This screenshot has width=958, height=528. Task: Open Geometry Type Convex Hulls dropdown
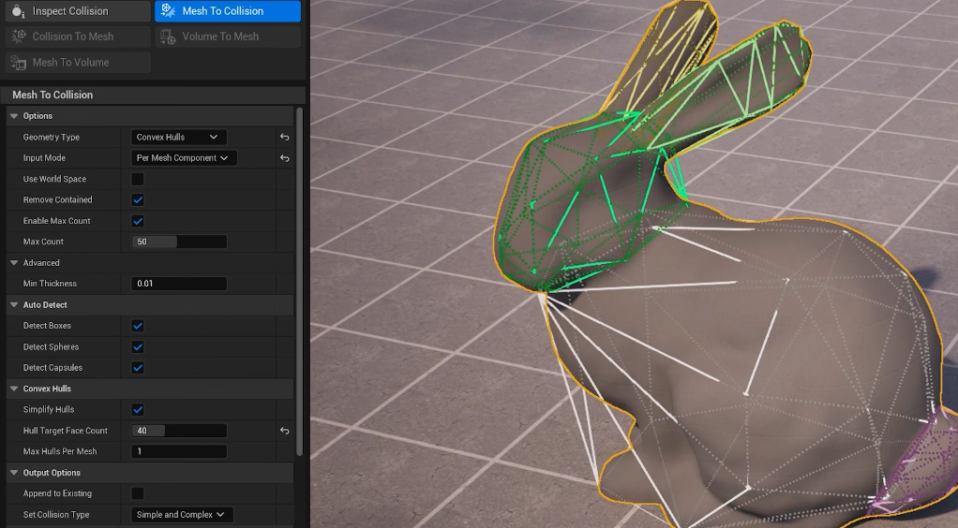[x=178, y=138]
